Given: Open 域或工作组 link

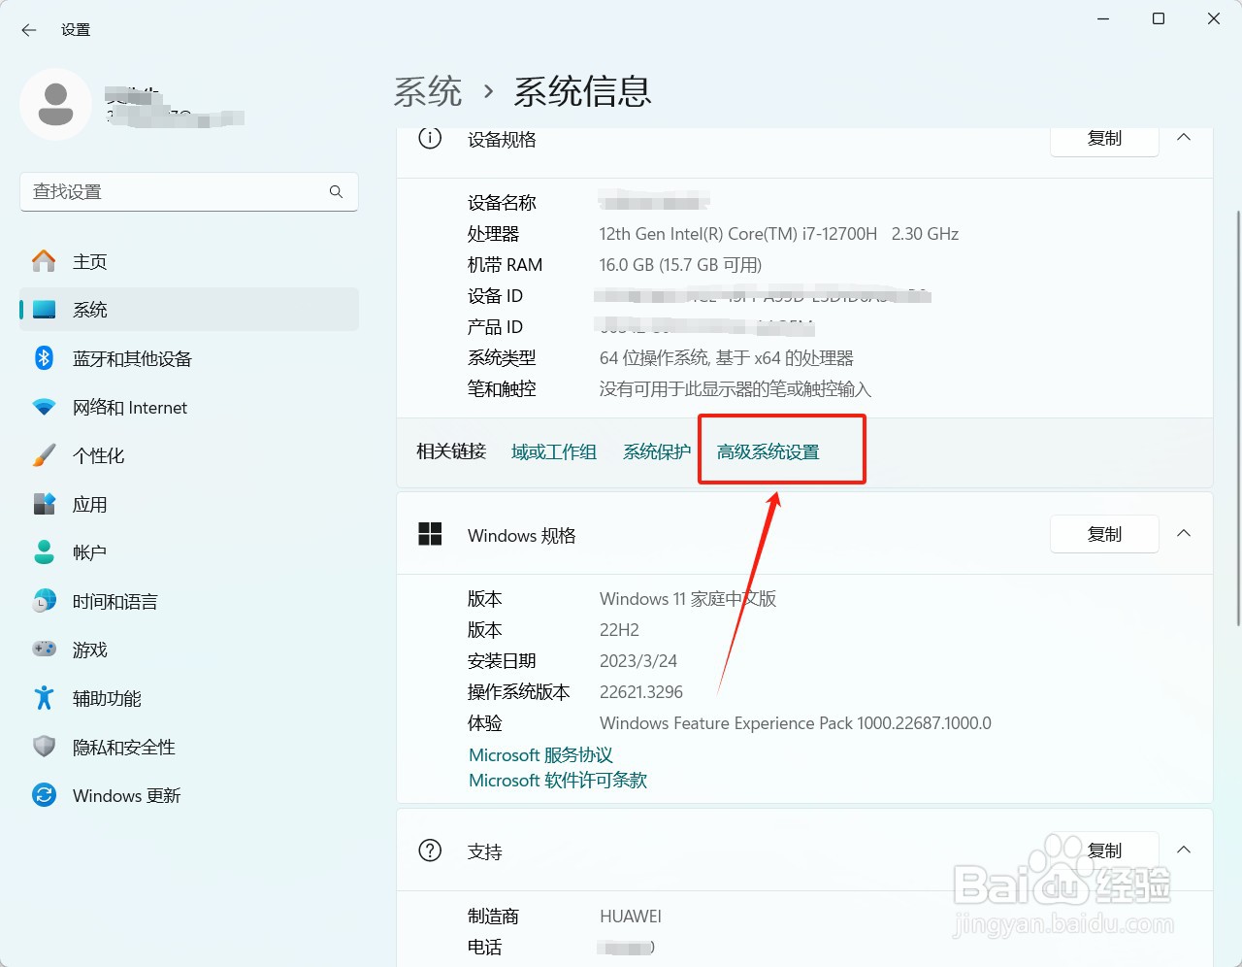Looking at the screenshot, I should (554, 451).
